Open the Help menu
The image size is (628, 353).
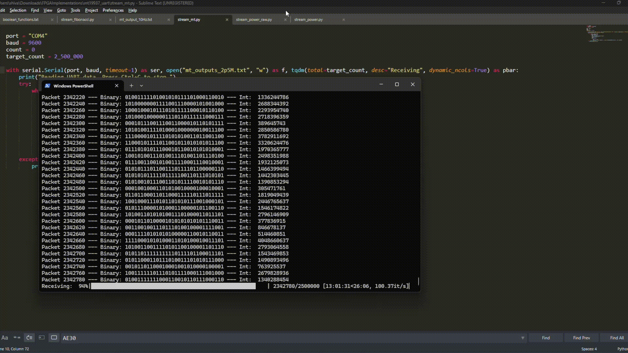coord(132,10)
